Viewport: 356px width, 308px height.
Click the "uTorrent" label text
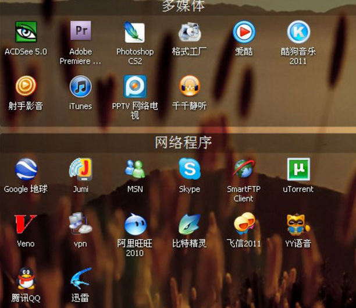click(298, 189)
